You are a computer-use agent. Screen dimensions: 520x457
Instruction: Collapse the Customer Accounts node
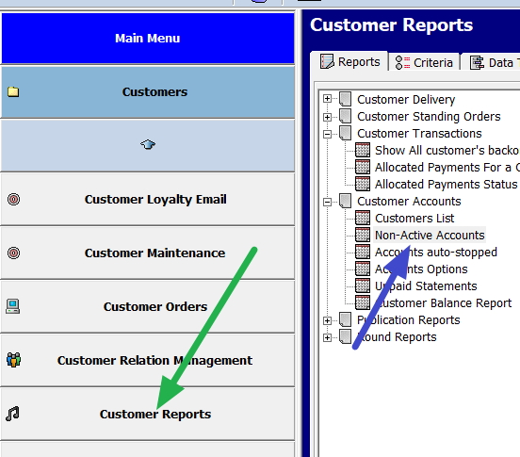(327, 202)
